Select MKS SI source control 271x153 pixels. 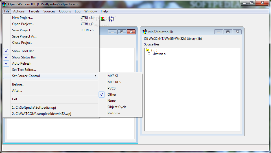(x=120, y=76)
